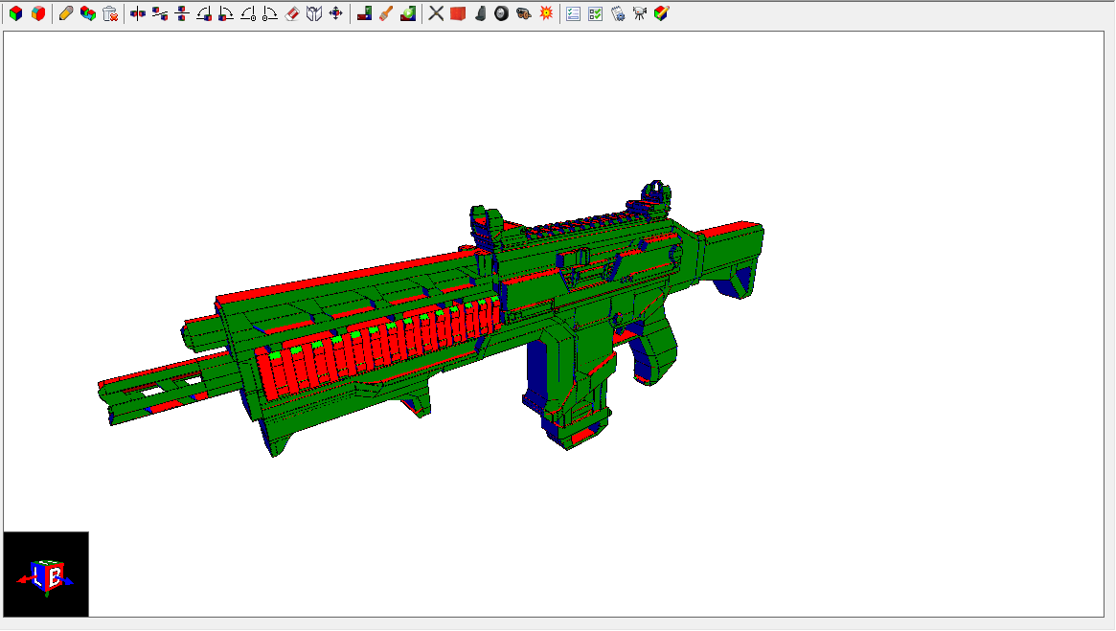Click the trash can delete icon
The width and height of the screenshot is (1116, 631).
pos(110,13)
